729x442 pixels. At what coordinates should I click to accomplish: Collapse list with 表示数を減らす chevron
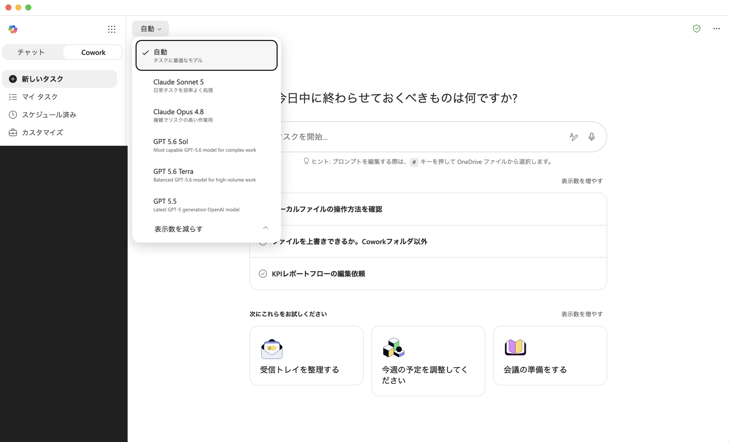pyautogui.click(x=265, y=228)
